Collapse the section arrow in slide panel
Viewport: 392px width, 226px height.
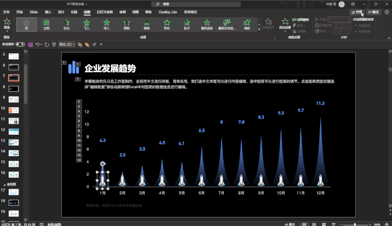pos(4,184)
